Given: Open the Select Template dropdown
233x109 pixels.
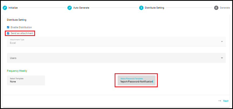Looking at the screenshot, I should point(26,80).
